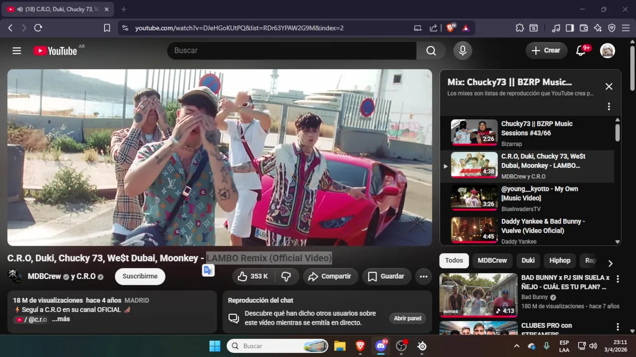Open Discord from taskbar
Screen dimensions: 636x357
[381, 346]
